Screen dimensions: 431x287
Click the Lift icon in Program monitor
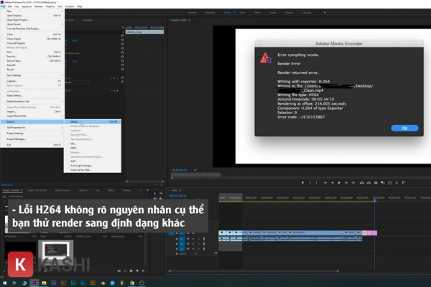click(x=362, y=183)
